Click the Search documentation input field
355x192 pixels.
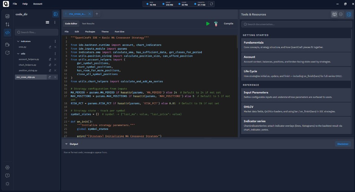(x=297, y=24)
